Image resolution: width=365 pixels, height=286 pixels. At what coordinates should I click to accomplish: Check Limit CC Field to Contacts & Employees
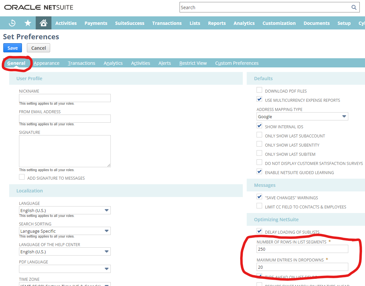click(259, 206)
